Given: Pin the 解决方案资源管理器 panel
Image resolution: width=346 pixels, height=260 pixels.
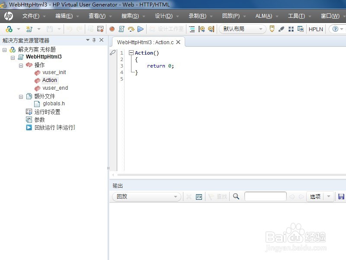Looking at the screenshot, I should click(x=94, y=40).
